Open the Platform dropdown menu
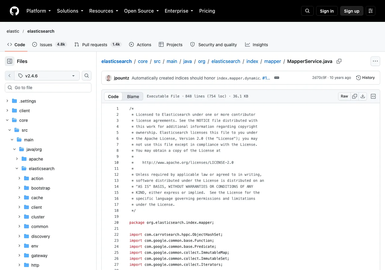The height and width of the screenshot is (270, 385). pyautogui.click(x=39, y=11)
